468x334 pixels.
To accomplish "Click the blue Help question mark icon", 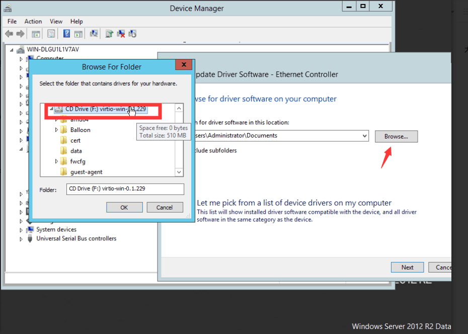I will pyautogui.click(x=66, y=33).
